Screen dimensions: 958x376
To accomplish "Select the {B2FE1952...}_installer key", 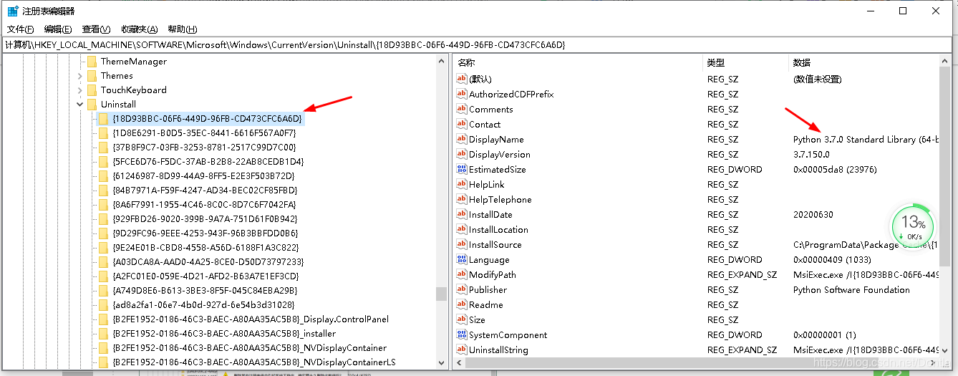I will [x=224, y=333].
